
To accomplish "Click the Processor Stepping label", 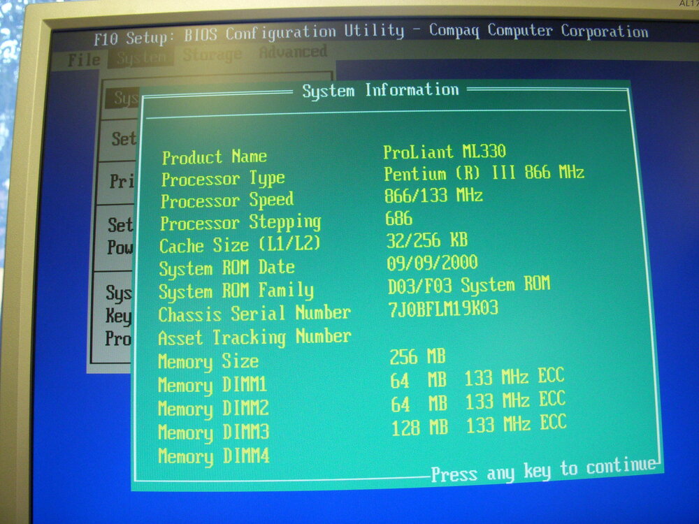I will (x=240, y=223).
